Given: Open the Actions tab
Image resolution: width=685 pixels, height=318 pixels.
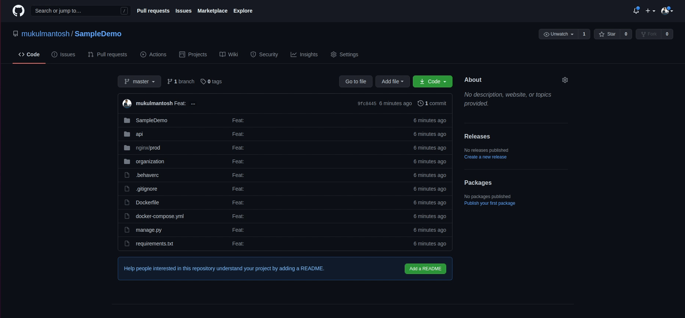Looking at the screenshot, I should 153,54.
